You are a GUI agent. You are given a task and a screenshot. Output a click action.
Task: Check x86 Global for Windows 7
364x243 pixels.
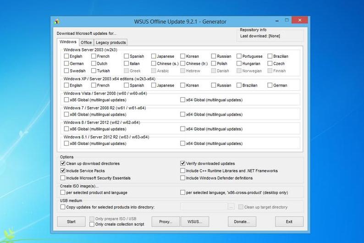tap(66, 114)
